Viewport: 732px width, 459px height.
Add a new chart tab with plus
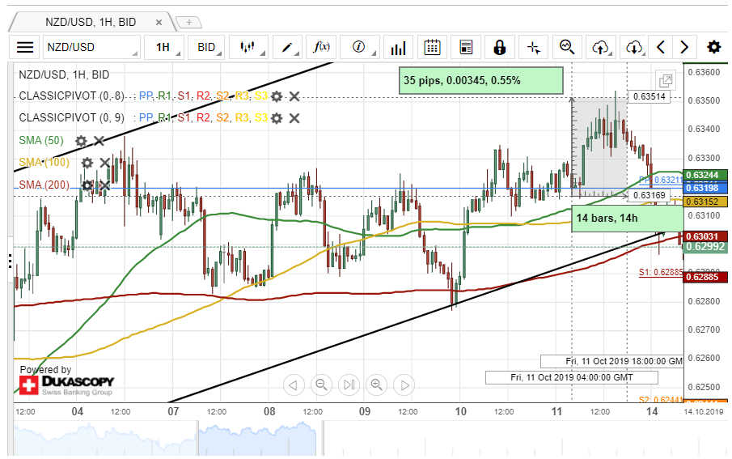[x=188, y=22]
